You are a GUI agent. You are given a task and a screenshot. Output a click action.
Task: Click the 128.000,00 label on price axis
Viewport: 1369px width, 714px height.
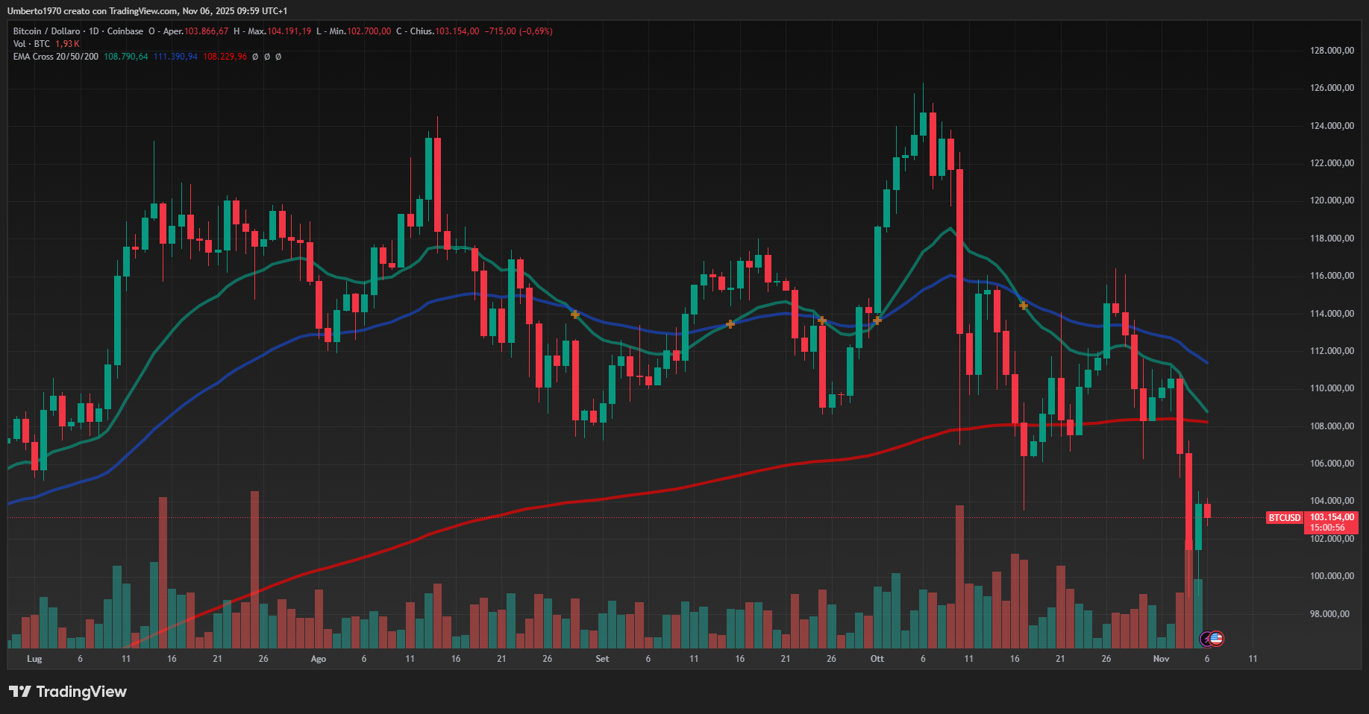click(1332, 51)
